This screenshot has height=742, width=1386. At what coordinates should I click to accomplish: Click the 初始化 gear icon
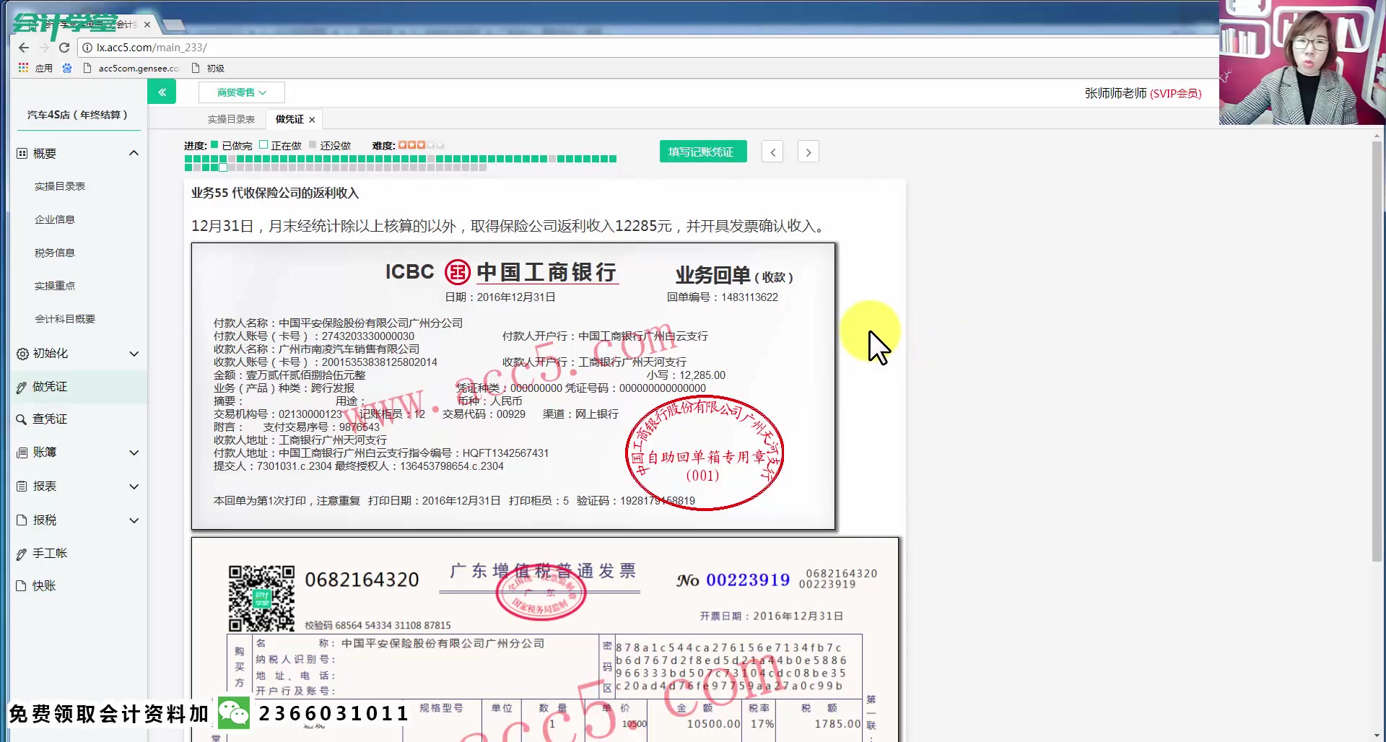pyautogui.click(x=22, y=354)
